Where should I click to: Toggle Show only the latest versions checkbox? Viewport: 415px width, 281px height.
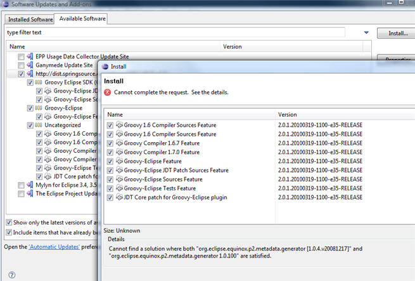coord(9,222)
